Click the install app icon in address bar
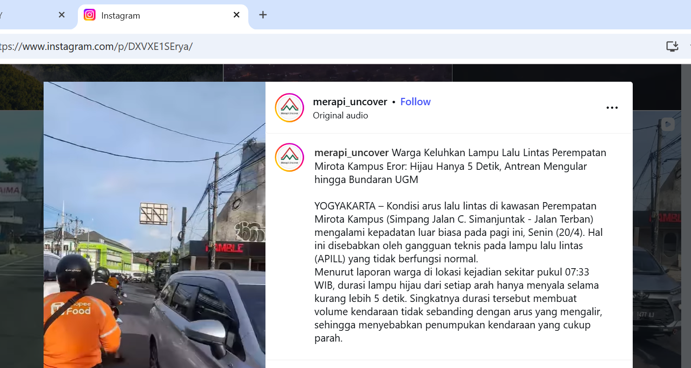691x368 pixels. [x=672, y=46]
